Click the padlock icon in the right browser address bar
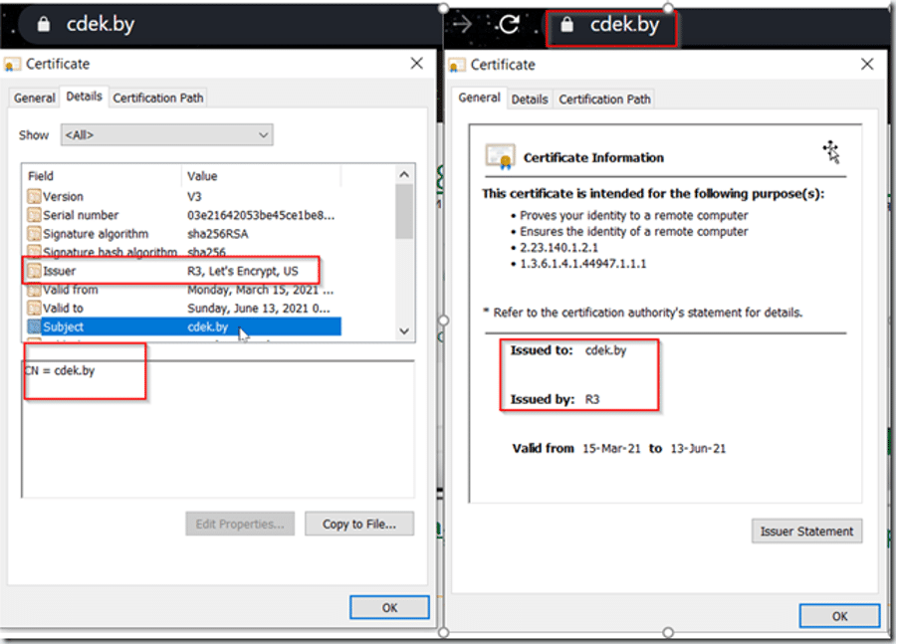 click(x=566, y=25)
